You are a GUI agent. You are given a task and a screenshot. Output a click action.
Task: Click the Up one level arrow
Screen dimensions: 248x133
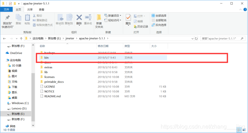(21, 38)
